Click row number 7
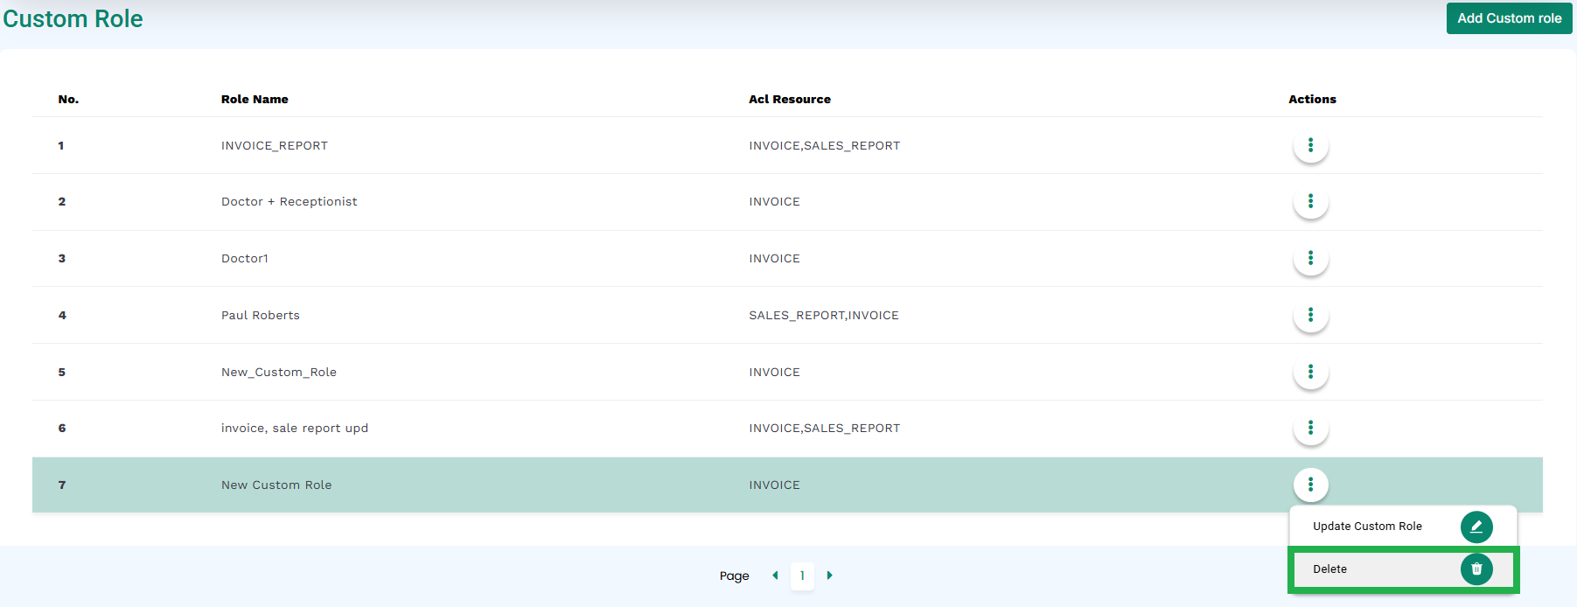 coord(62,485)
